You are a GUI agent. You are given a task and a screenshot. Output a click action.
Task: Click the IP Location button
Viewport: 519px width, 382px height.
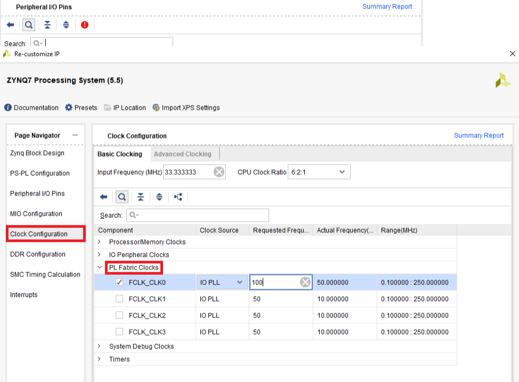[125, 108]
